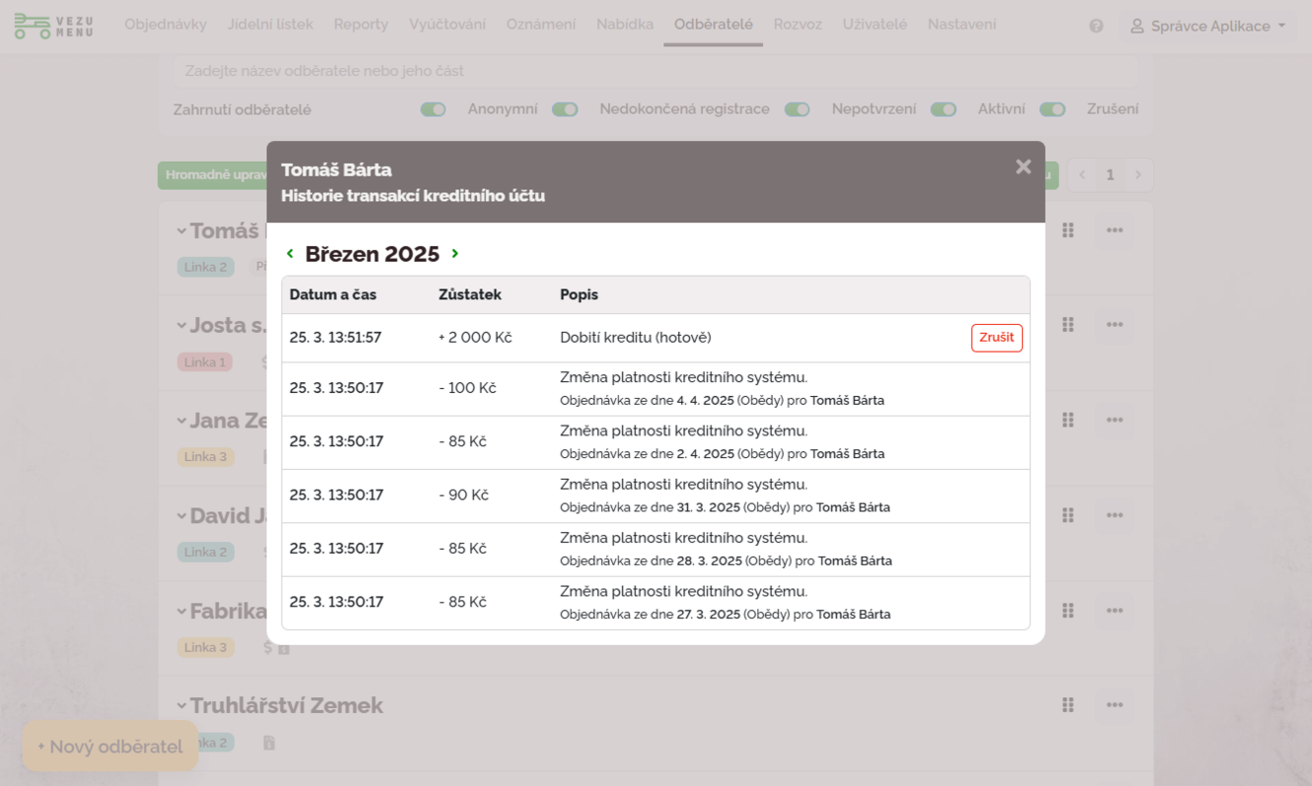
Task: Click the Nový odběratel button
Action: pos(110,747)
